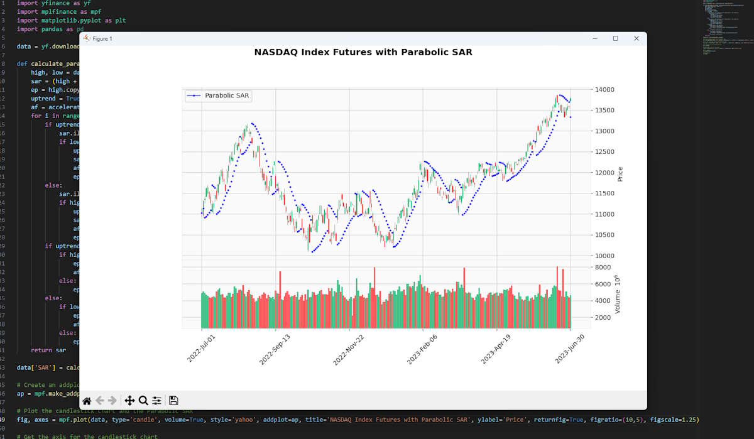Click the chart title NASDAQ Index Futures

(x=363, y=53)
